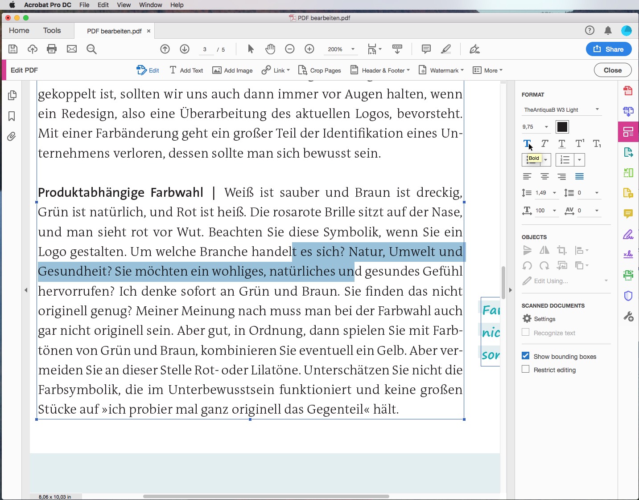
Task: Switch to the Tools tab
Action: coord(52,30)
